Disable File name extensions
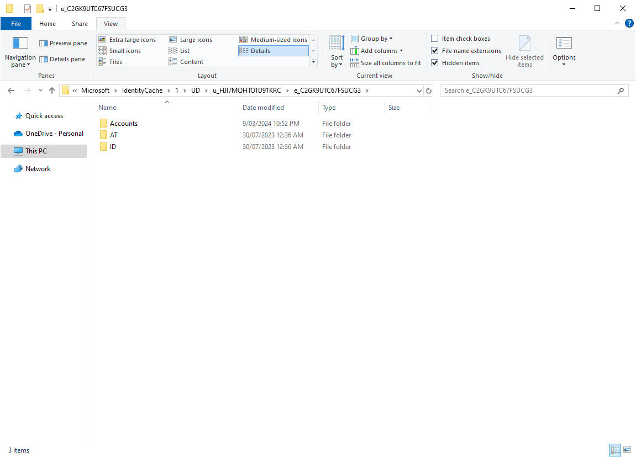Screen dimensions: 636x457 coord(434,50)
